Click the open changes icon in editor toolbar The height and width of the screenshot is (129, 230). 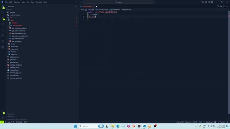(221, 6)
